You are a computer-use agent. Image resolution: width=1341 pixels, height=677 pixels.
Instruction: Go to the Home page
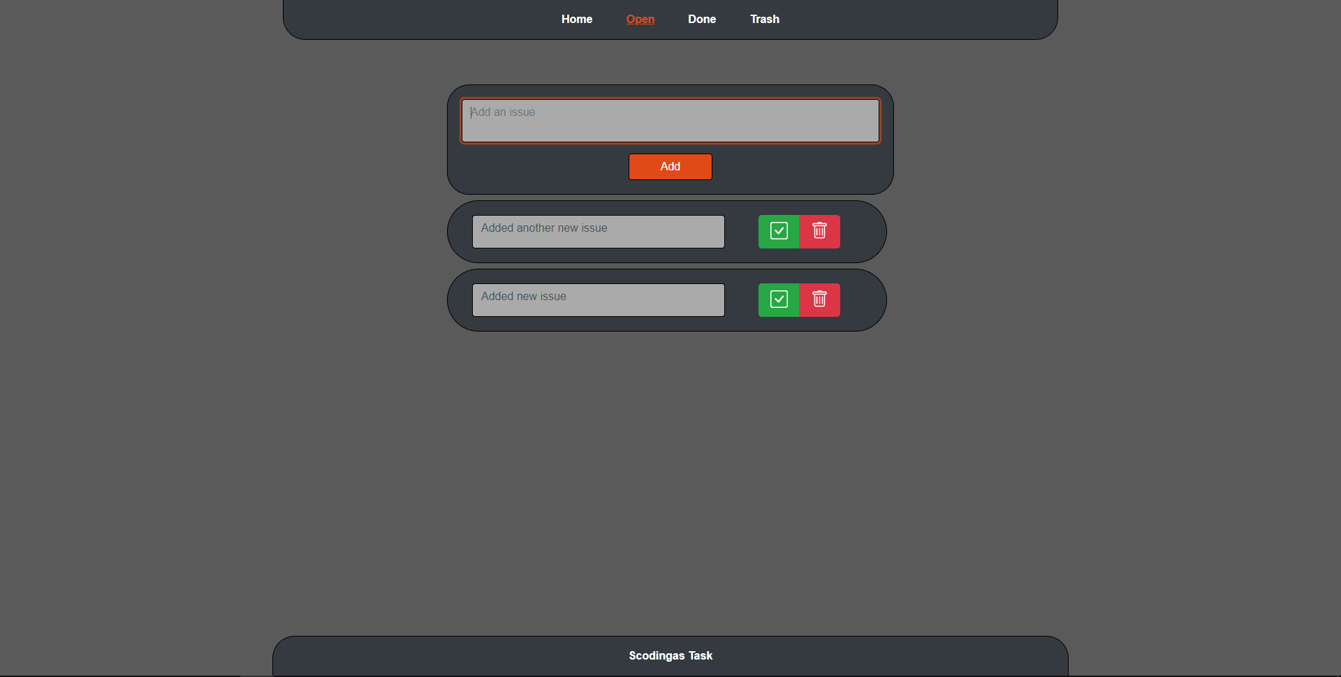pos(576,19)
